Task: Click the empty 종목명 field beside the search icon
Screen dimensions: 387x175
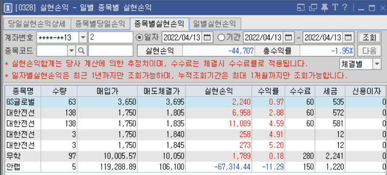Action: (110, 51)
